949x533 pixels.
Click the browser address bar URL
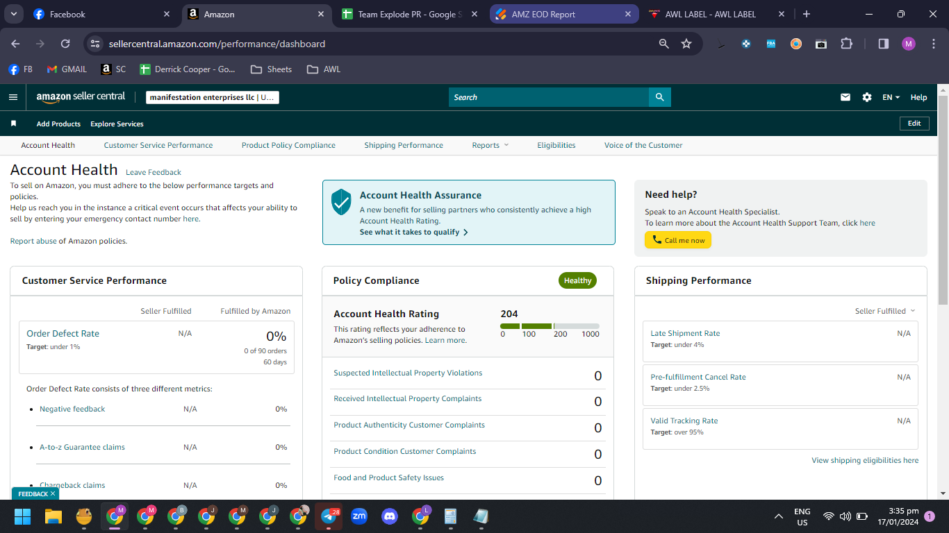tap(217, 44)
